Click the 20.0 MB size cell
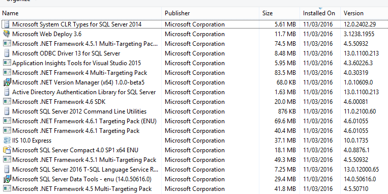The width and height of the screenshot is (388, 194). [285, 102]
